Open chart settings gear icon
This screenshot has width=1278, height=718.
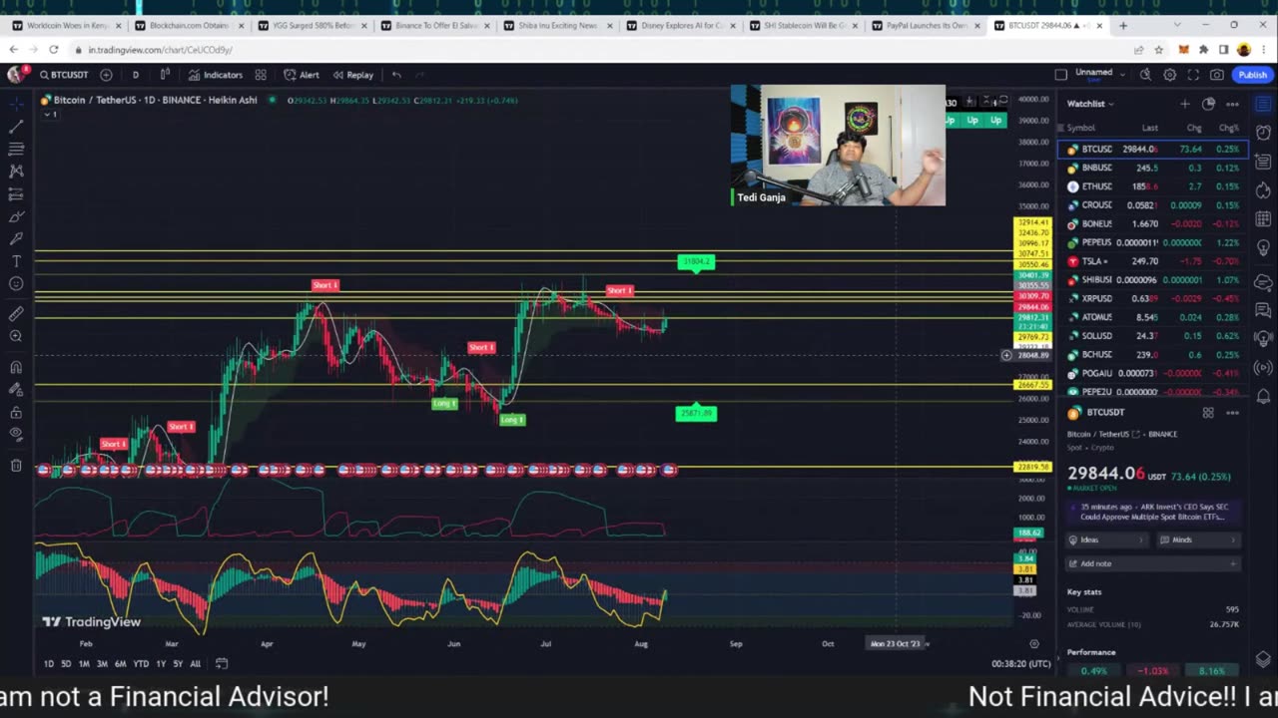click(x=1169, y=75)
